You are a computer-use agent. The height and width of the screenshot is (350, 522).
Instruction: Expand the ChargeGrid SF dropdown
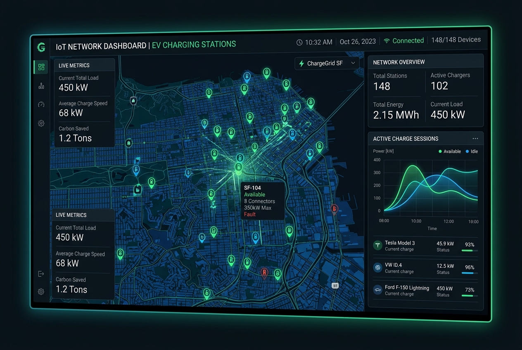click(327, 63)
